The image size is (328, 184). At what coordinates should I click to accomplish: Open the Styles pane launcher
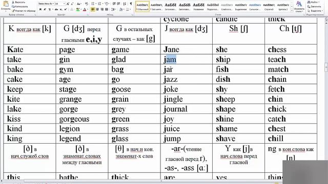click(303, 15)
